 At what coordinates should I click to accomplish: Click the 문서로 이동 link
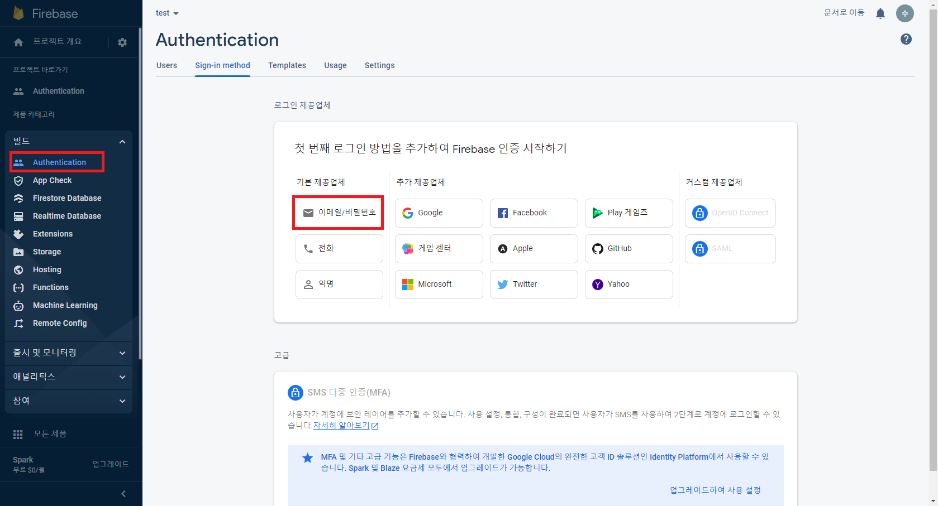coord(844,13)
